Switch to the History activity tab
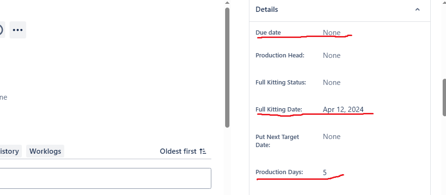The width and height of the screenshot is (446, 195). tap(10, 151)
